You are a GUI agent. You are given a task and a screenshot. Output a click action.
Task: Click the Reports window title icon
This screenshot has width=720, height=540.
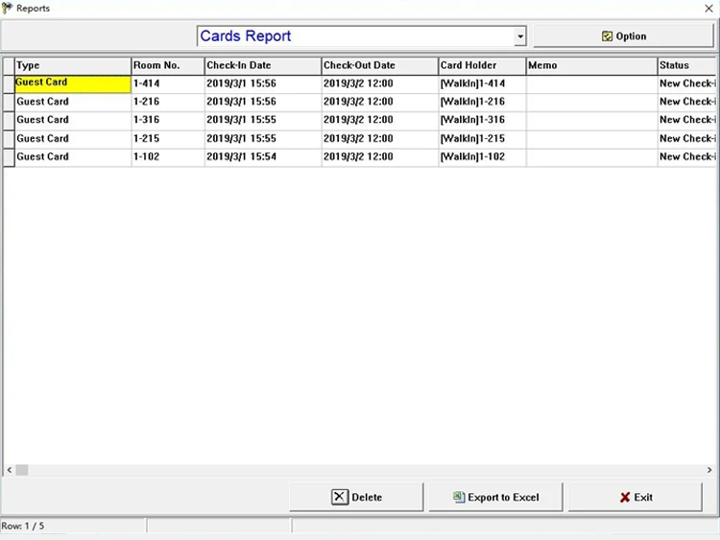tap(7, 8)
